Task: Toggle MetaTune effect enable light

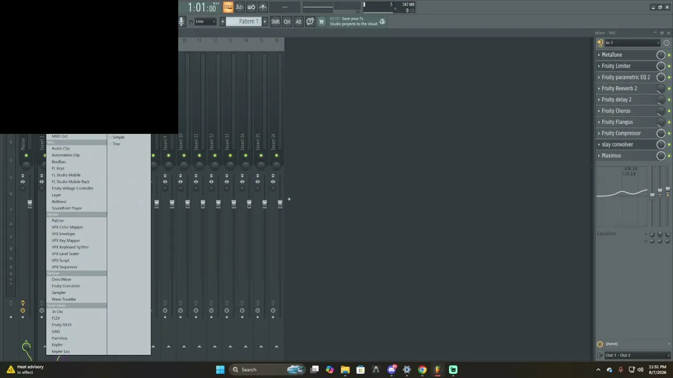Action: [669, 55]
